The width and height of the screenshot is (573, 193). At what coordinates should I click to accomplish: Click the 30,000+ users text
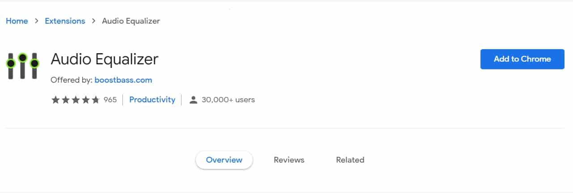228,100
